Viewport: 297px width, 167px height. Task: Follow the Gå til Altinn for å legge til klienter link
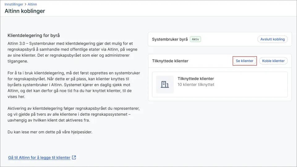39,157
